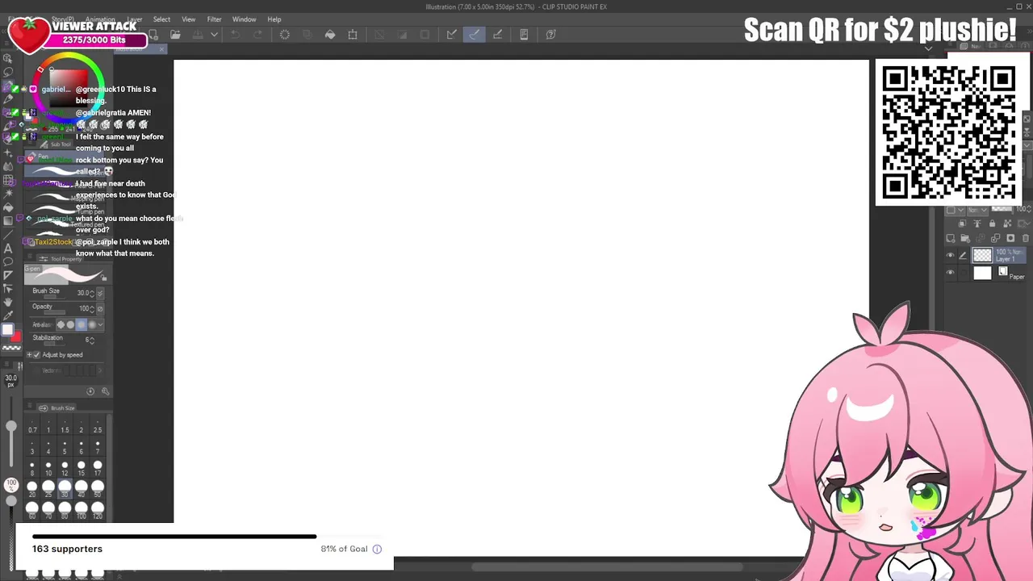The height and width of the screenshot is (581, 1033).
Task: Toggle the Adjust by speed checkbox
Action: coord(37,355)
